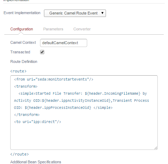Click the <to uri="ipp:direct"/> line
Screen dimensions: 168x164
38,122
